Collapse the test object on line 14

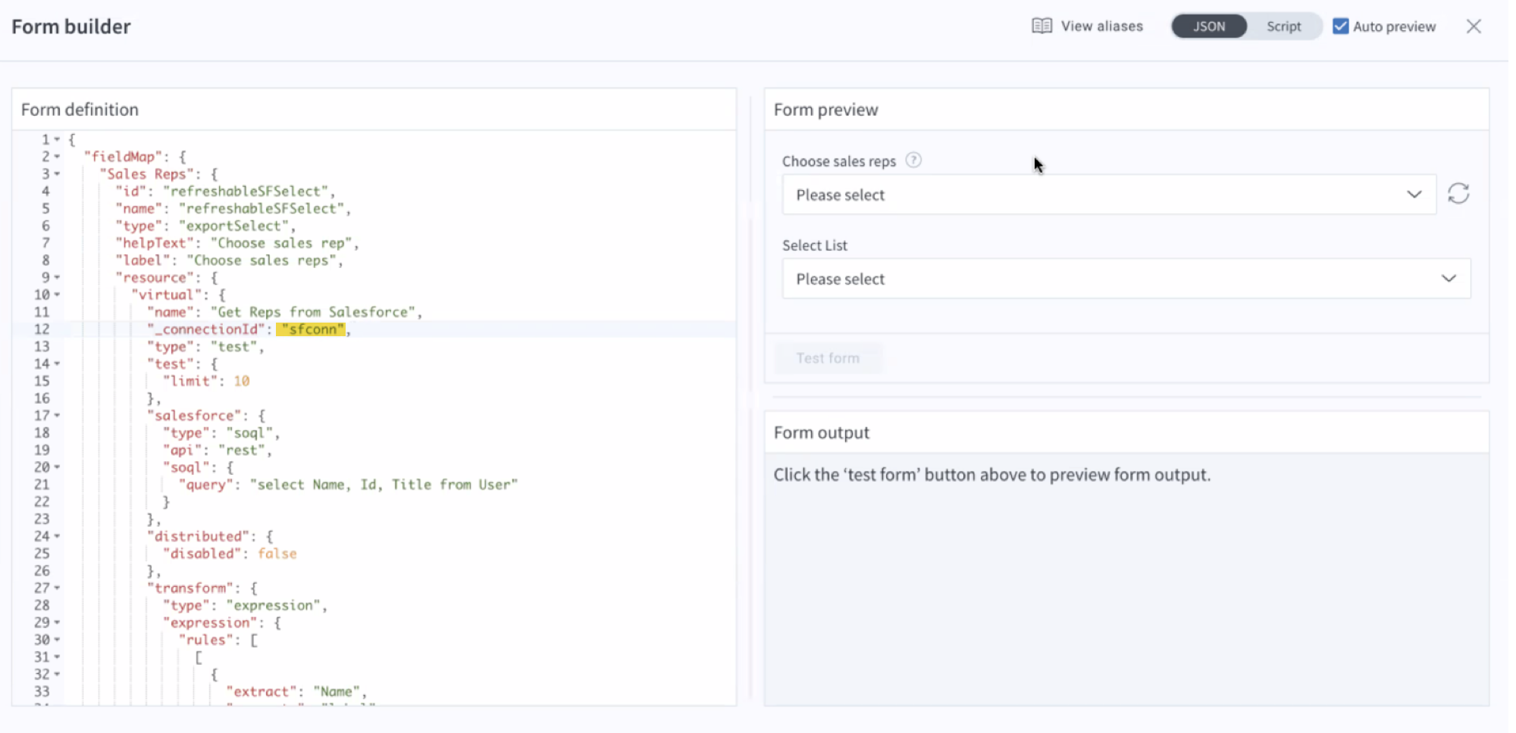click(58, 363)
